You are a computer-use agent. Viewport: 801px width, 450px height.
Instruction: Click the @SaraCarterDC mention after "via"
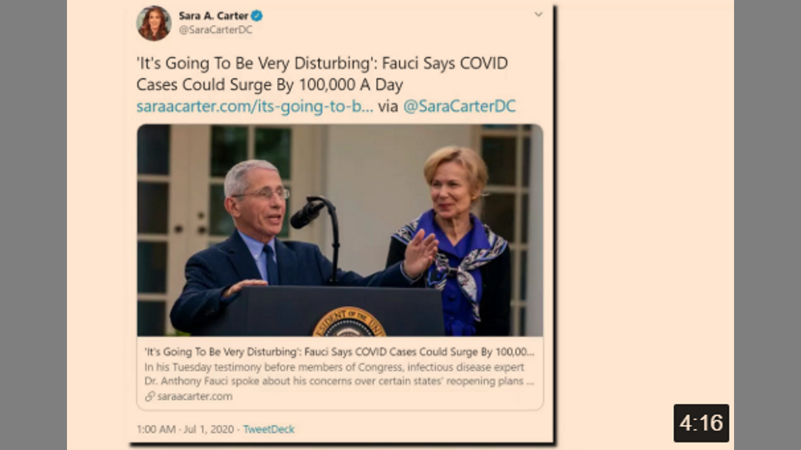[459, 106]
